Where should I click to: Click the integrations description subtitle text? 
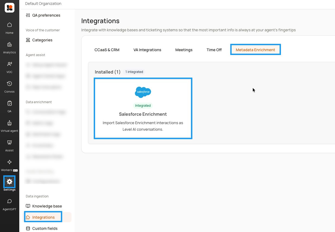click(x=189, y=30)
